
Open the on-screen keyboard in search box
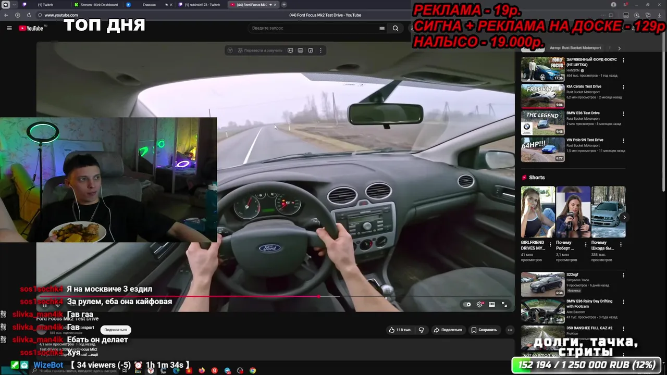click(x=382, y=28)
